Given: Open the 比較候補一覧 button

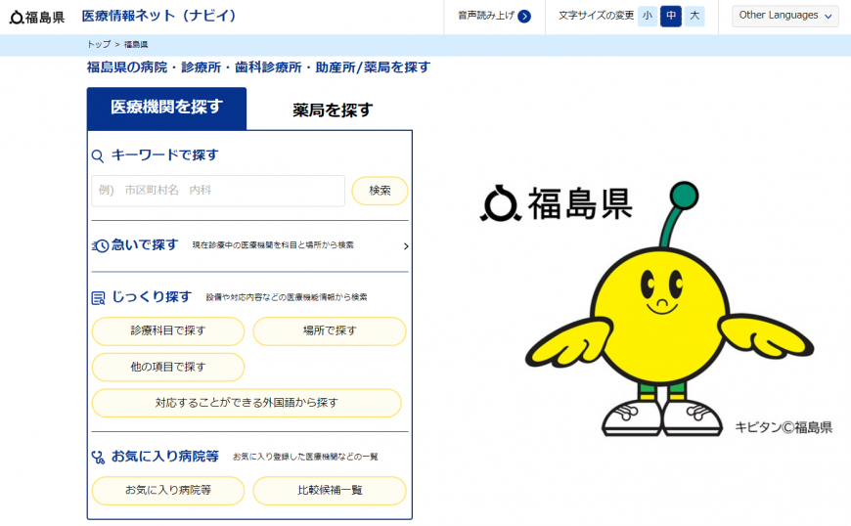Looking at the screenshot, I should pyautogui.click(x=330, y=490).
